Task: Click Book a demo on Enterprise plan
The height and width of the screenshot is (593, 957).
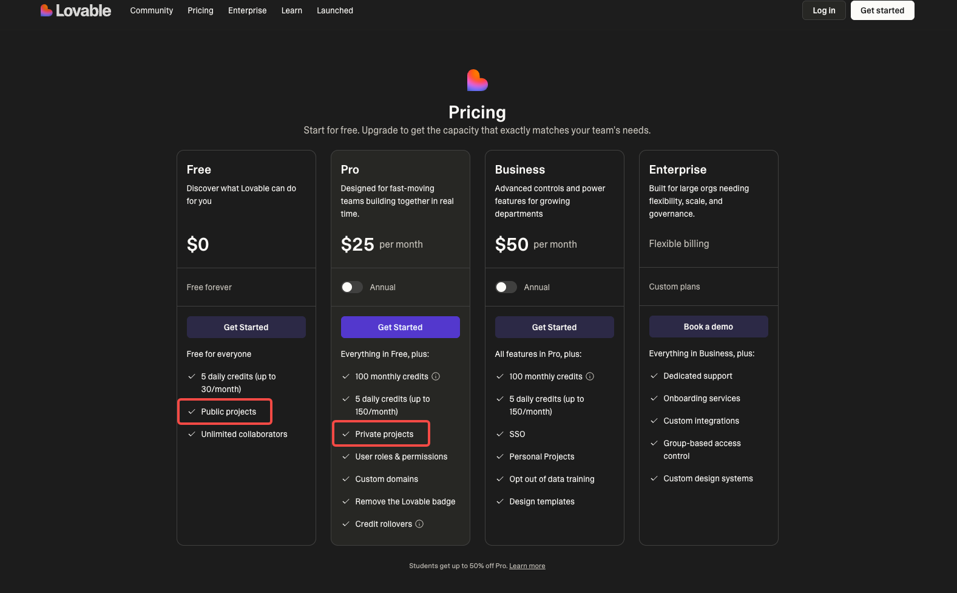Action: tap(709, 327)
